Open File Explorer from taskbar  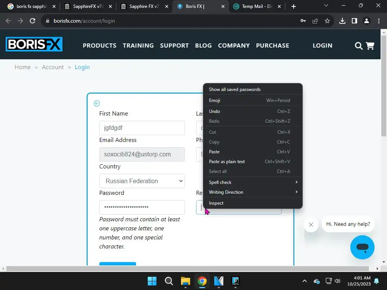[x=185, y=281]
